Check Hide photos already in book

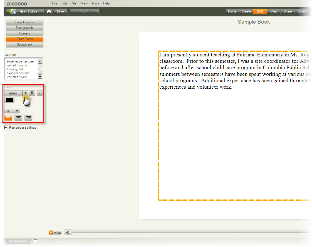[35, 241]
